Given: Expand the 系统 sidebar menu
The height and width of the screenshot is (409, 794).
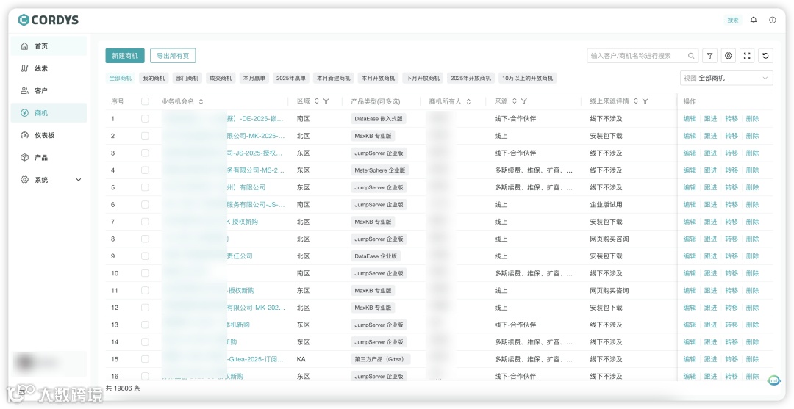Looking at the screenshot, I should [x=49, y=180].
